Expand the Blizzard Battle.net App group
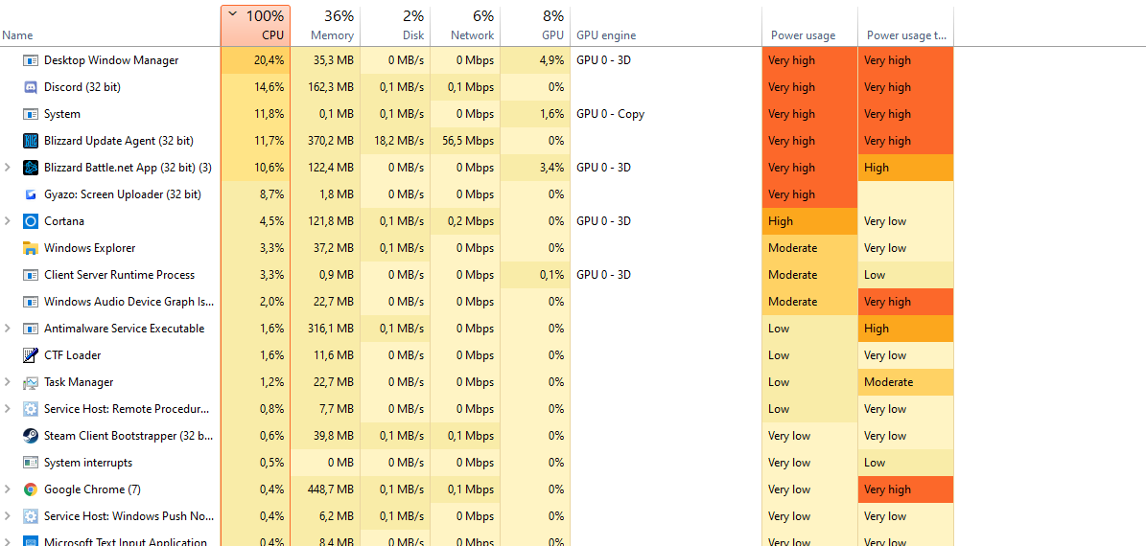Viewport: 1146px width, 546px height. (8, 168)
